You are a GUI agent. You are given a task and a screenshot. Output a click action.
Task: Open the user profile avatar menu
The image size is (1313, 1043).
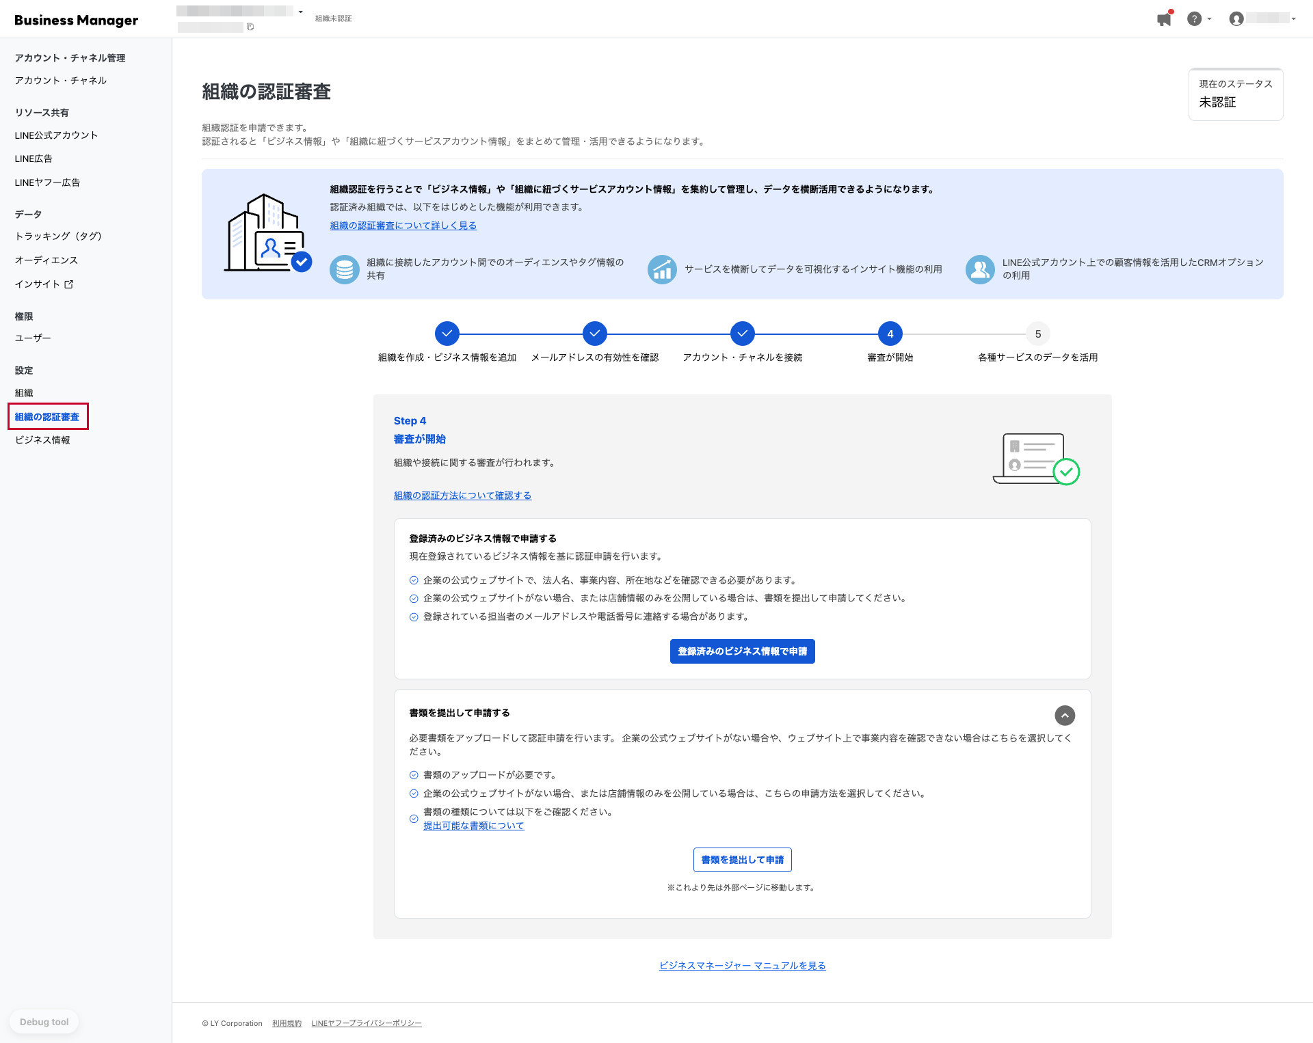[1236, 19]
